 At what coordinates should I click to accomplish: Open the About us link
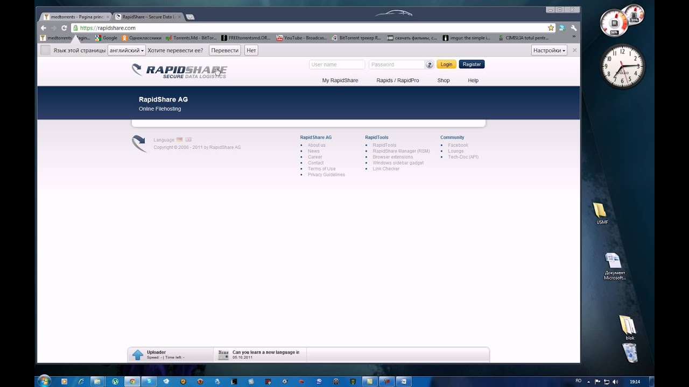(317, 145)
